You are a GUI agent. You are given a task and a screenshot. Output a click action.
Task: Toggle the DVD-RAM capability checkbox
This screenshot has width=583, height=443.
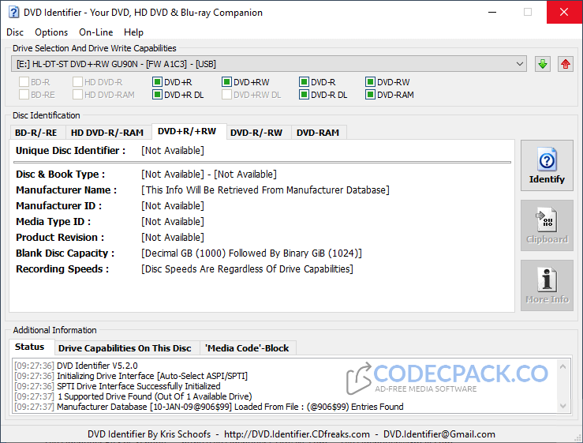(x=370, y=95)
